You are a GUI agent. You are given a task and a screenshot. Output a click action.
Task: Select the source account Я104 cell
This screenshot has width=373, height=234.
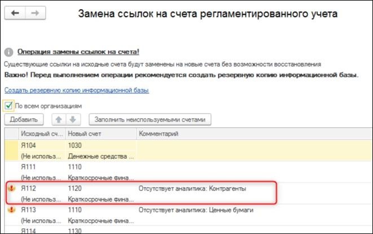click(x=29, y=145)
